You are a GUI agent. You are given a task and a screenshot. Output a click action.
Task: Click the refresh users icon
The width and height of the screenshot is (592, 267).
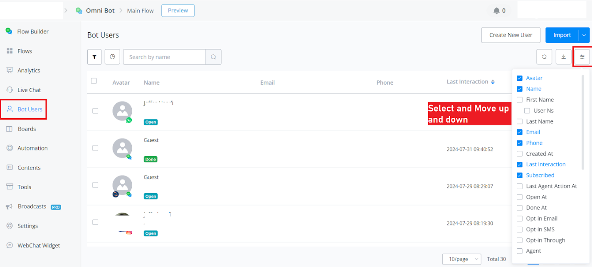[544, 57]
